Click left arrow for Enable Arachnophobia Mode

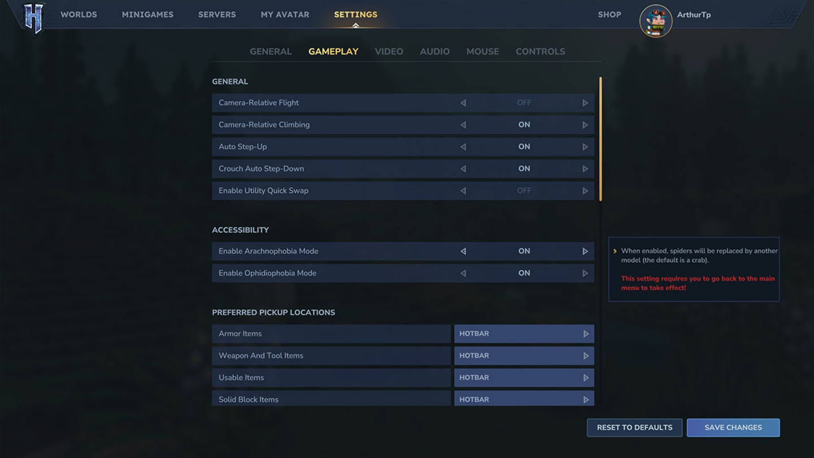pyautogui.click(x=463, y=252)
